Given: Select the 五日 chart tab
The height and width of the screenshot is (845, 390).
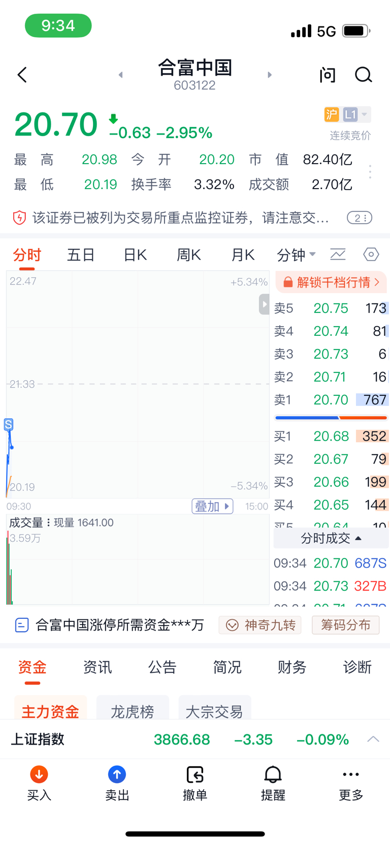Looking at the screenshot, I should [x=81, y=255].
